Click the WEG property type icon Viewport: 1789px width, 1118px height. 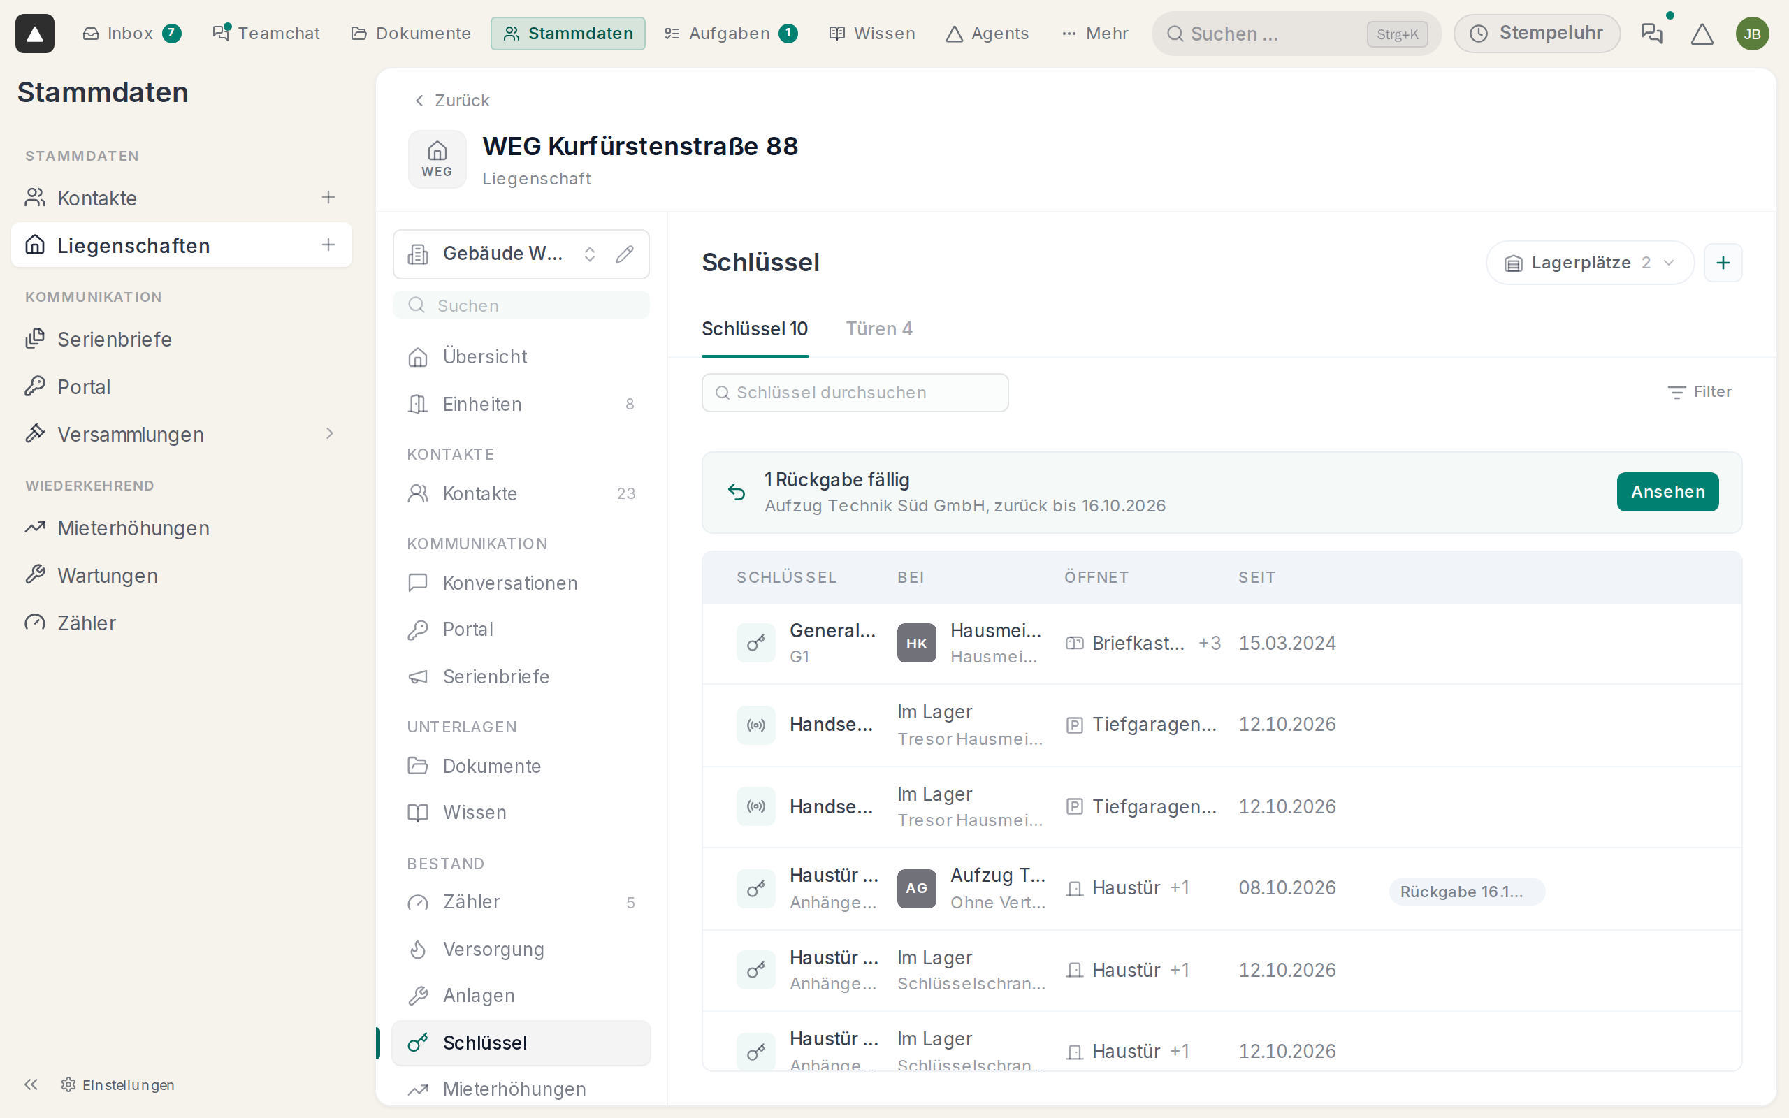[437, 159]
